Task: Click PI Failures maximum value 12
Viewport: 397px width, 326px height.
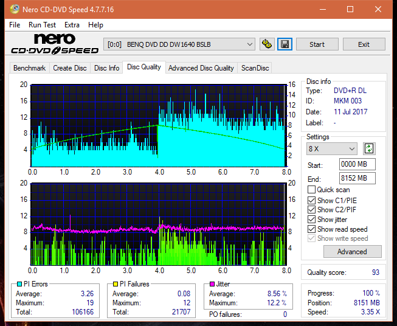Action: [187, 303]
